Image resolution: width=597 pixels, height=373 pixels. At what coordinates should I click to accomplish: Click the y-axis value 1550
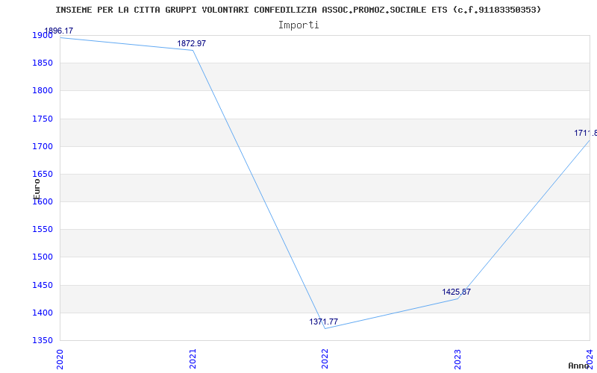[43, 230]
